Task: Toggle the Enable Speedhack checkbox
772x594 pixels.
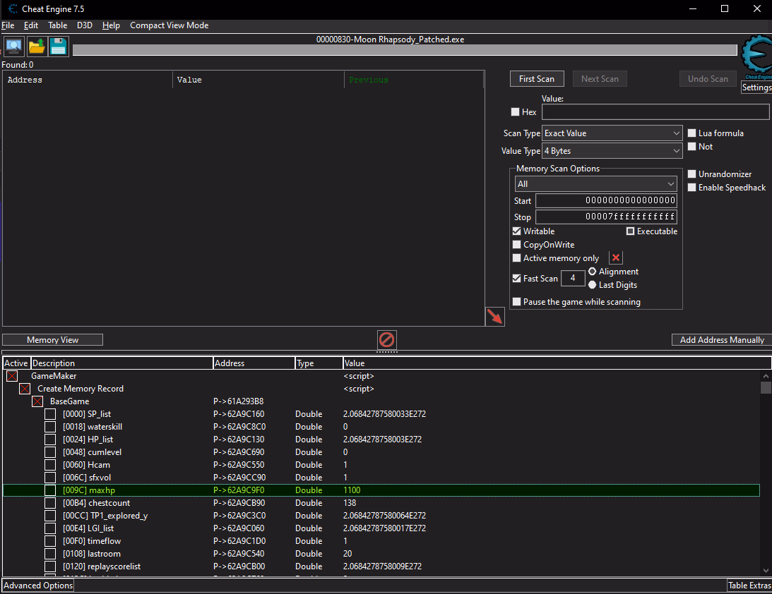Action: click(692, 188)
